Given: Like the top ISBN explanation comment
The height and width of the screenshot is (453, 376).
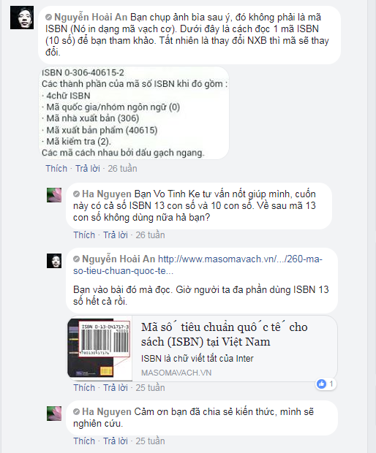Looking at the screenshot, I should point(56,169).
